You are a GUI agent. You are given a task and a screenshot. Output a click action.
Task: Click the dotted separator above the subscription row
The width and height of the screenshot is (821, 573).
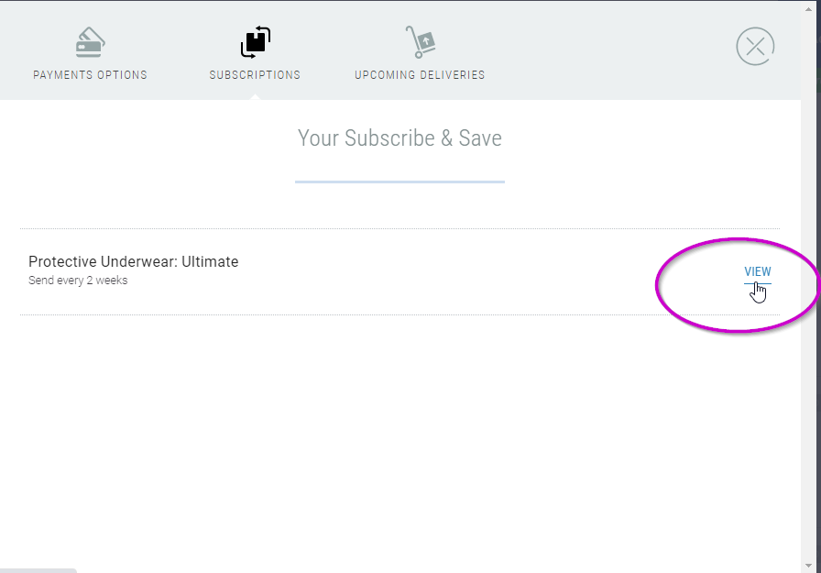400,228
